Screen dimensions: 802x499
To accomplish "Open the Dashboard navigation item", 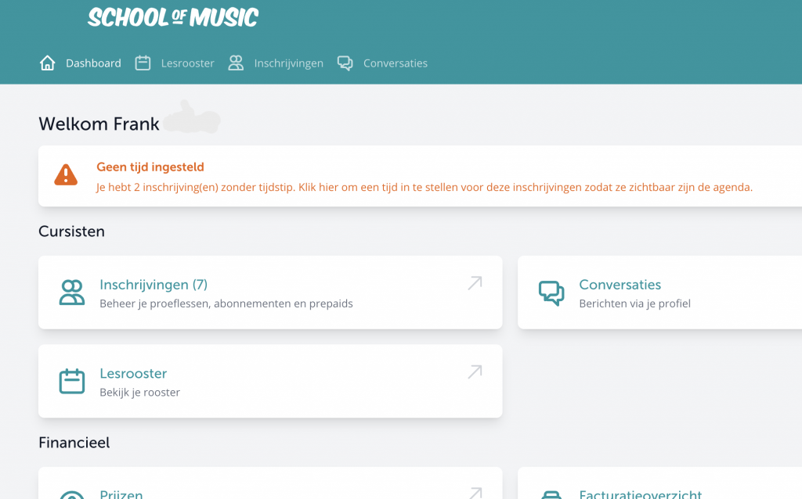I will pyautogui.click(x=93, y=63).
